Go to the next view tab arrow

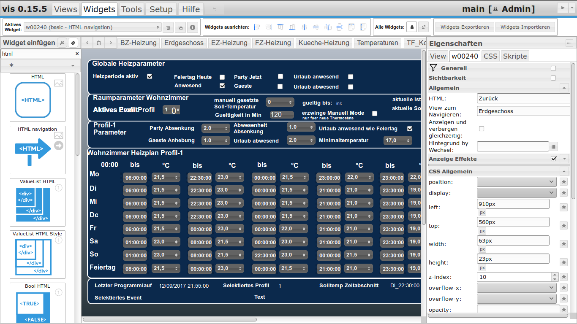click(x=111, y=43)
